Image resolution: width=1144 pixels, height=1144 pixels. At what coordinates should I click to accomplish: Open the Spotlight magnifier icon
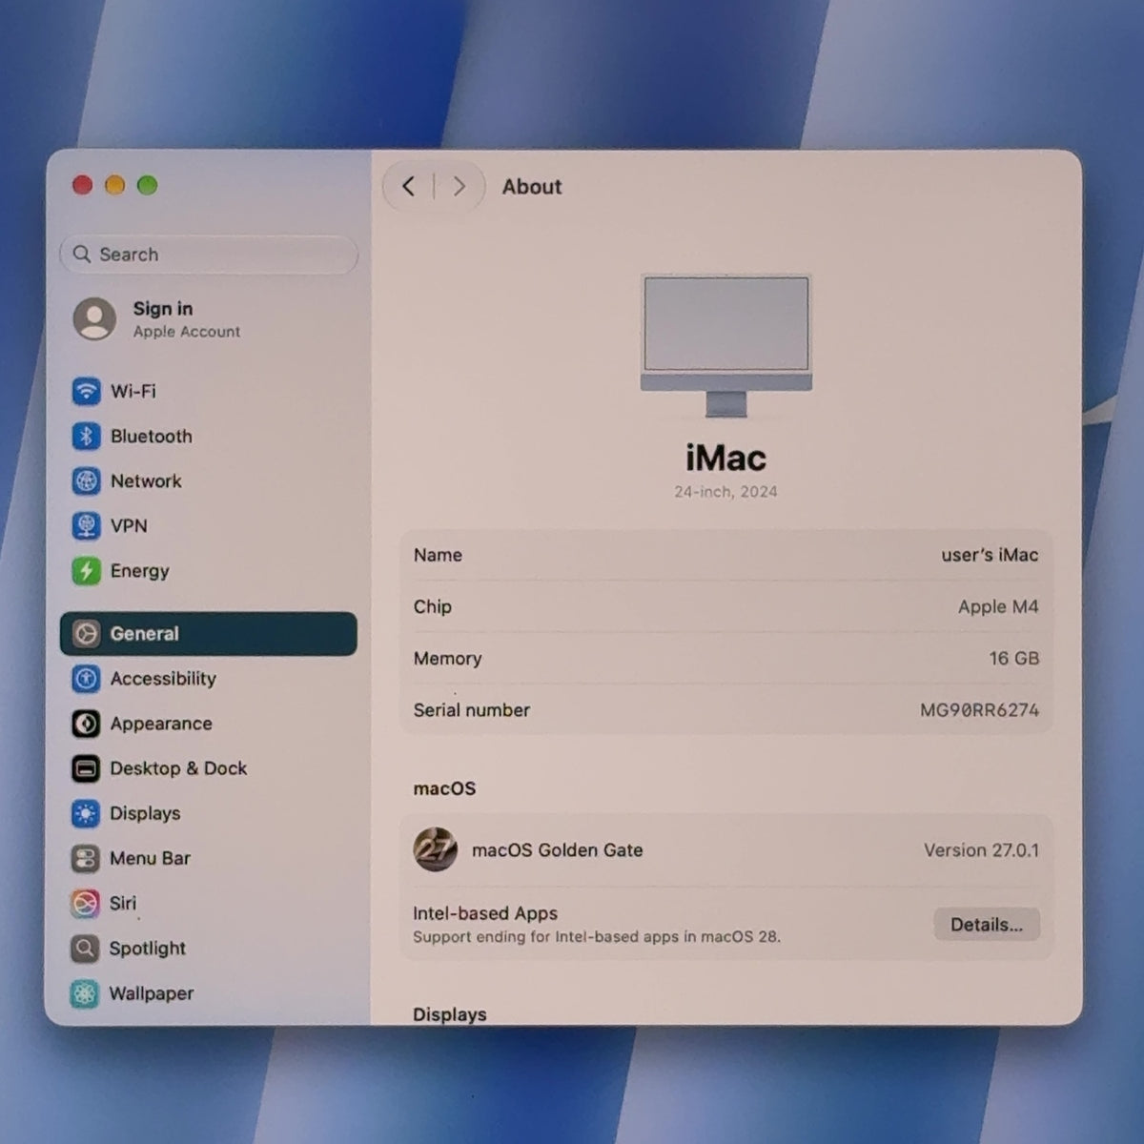pyautogui.click(x=85, y=948)
